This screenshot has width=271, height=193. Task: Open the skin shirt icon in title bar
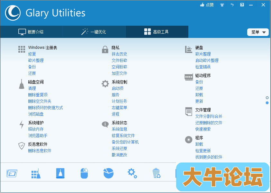click(x=222, y=5)
